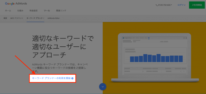The height and width of the screenshot is (94, 206).
Task: Switch to the 概要 tab
Action: [x=5, y=18]
